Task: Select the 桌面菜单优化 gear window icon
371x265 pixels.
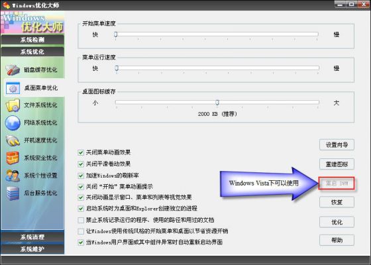Action: click(13, 88)
